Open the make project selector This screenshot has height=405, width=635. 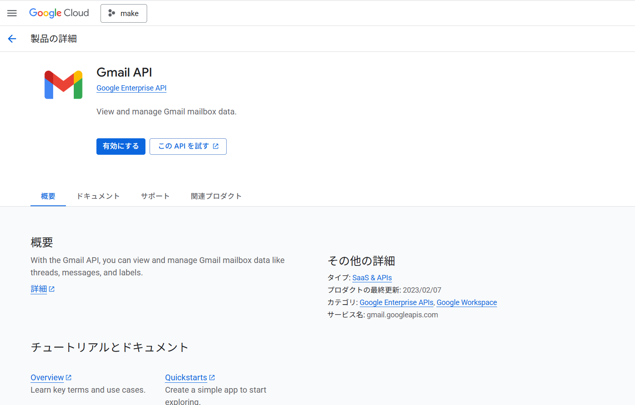tap(124, 13)
